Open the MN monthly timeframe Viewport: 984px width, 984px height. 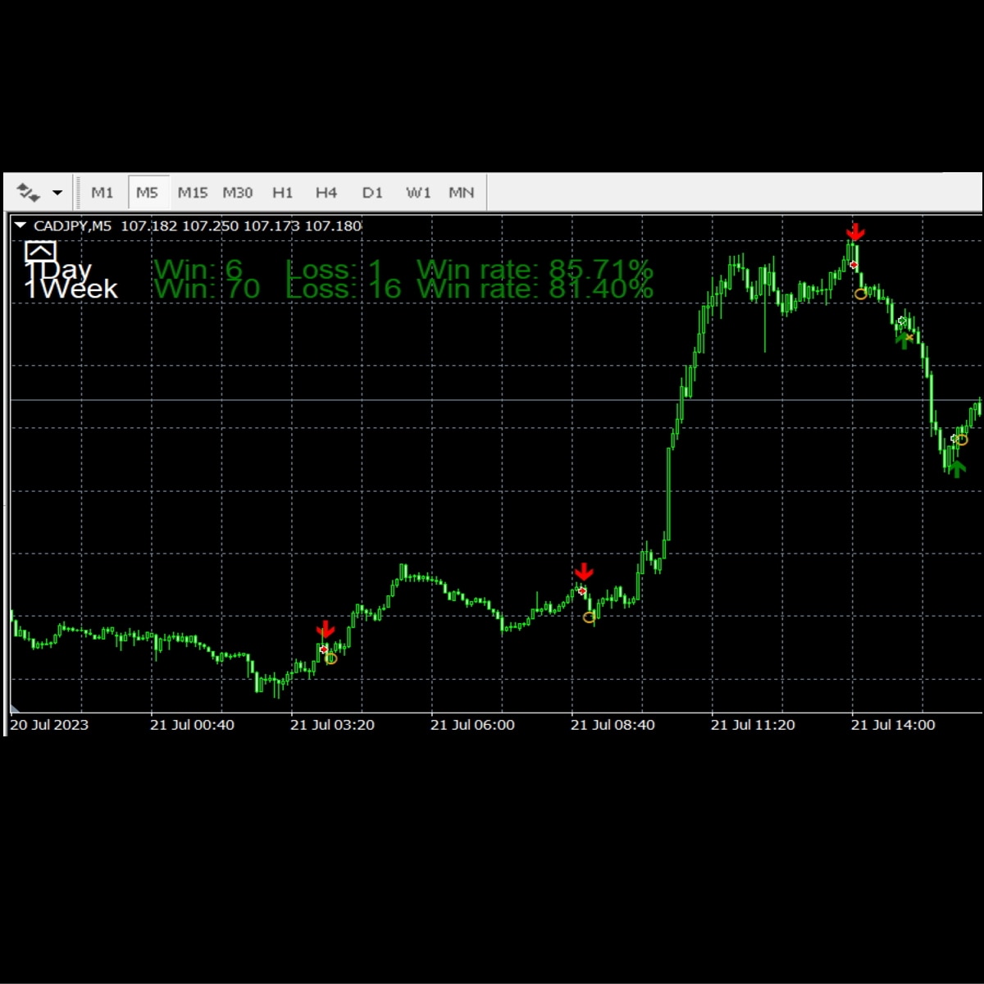[462, 193]
